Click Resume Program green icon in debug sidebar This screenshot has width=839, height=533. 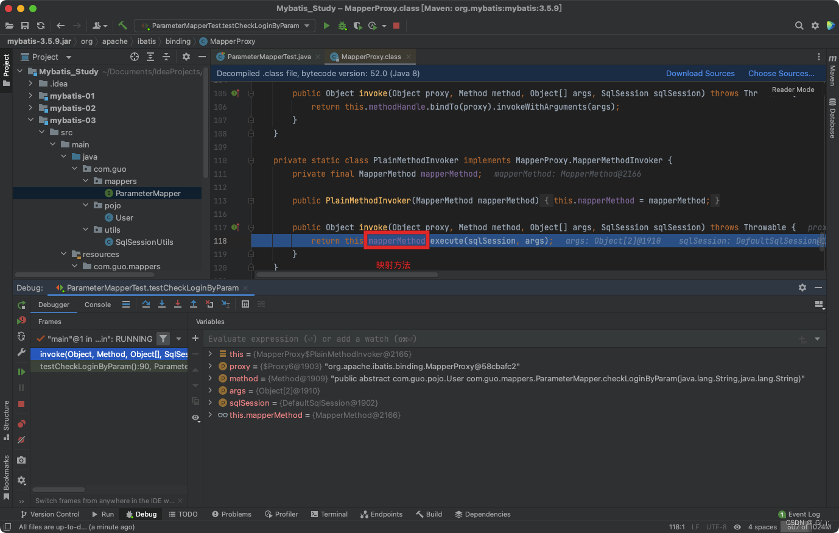click(21, 372)
